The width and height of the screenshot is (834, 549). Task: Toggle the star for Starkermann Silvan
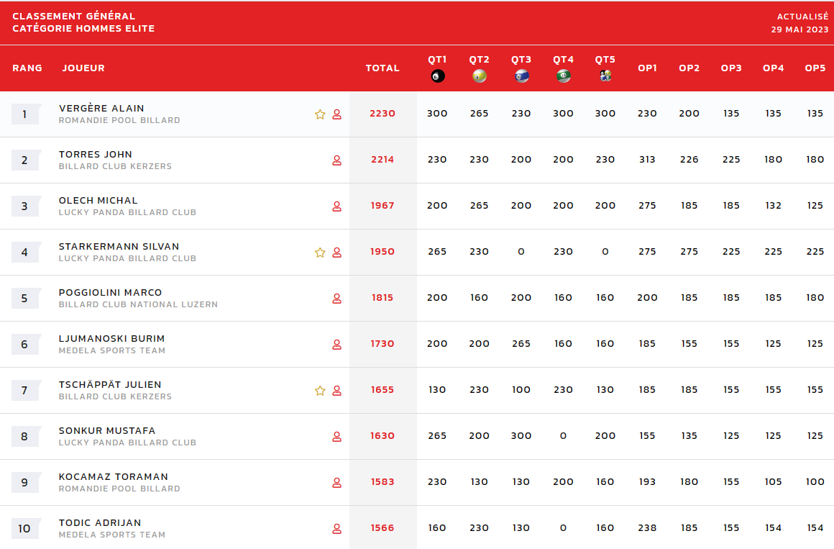pos(320,253)
